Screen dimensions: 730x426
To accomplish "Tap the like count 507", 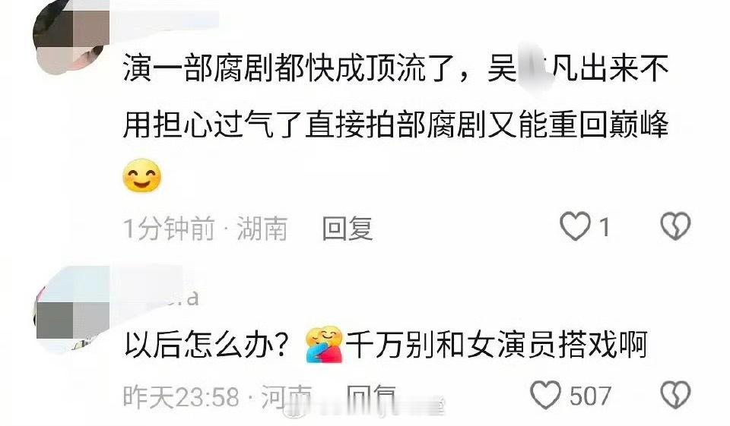I will click(x=590, y=396).
